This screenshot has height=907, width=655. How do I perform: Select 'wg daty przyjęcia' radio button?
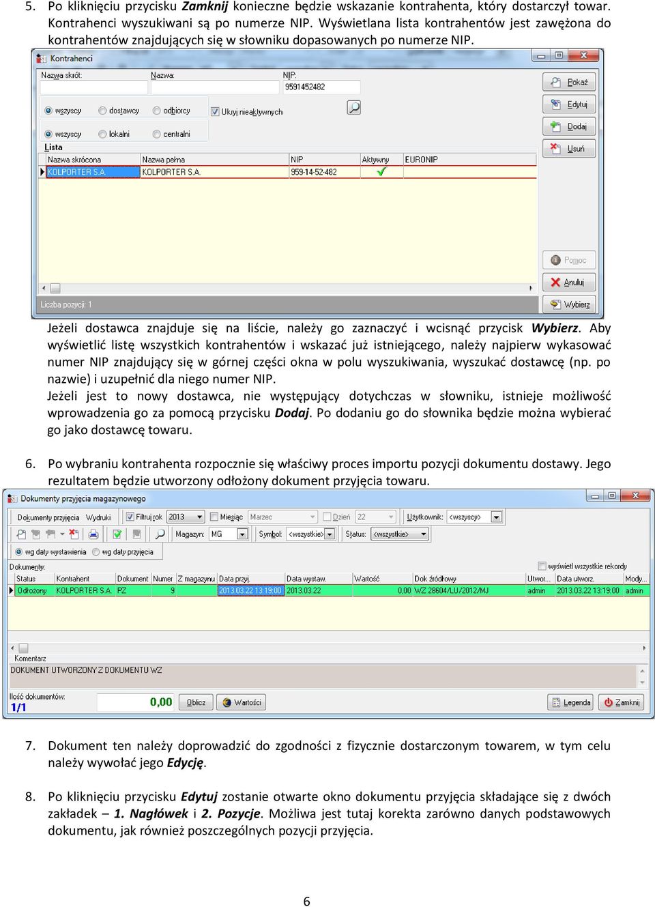click(96, 552)
